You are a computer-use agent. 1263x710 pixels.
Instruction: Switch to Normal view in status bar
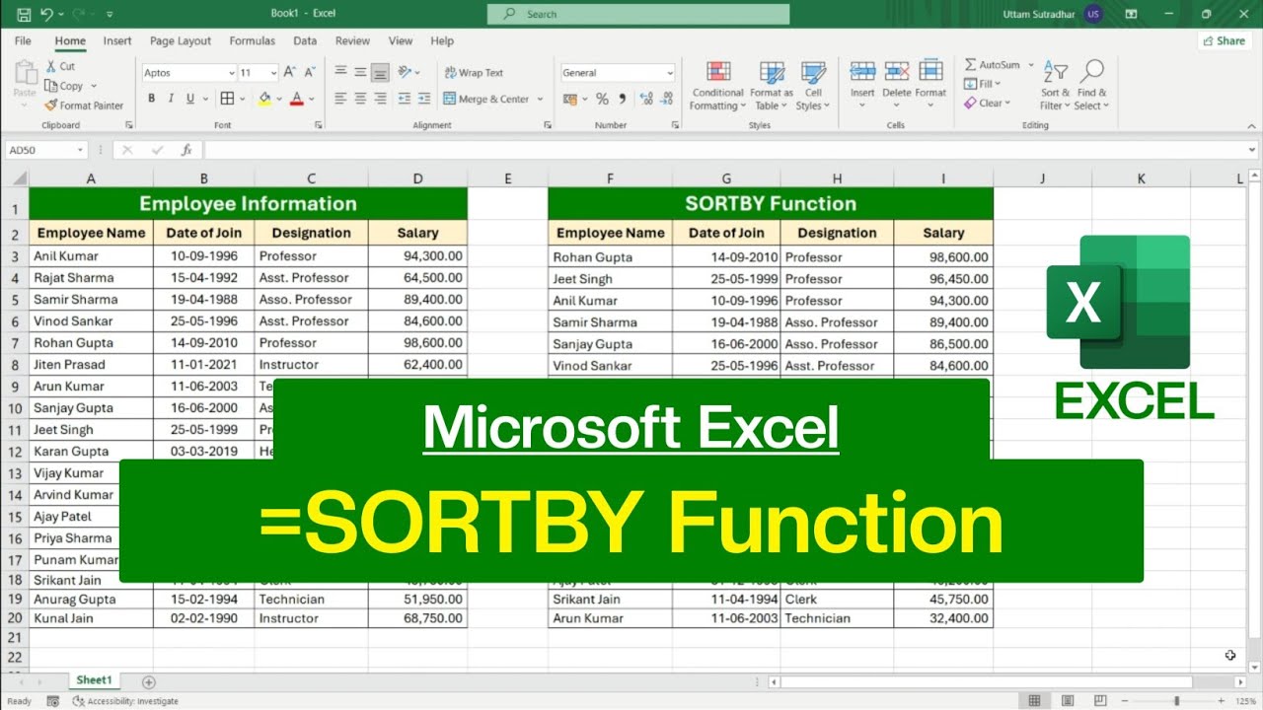[1034, 701]
